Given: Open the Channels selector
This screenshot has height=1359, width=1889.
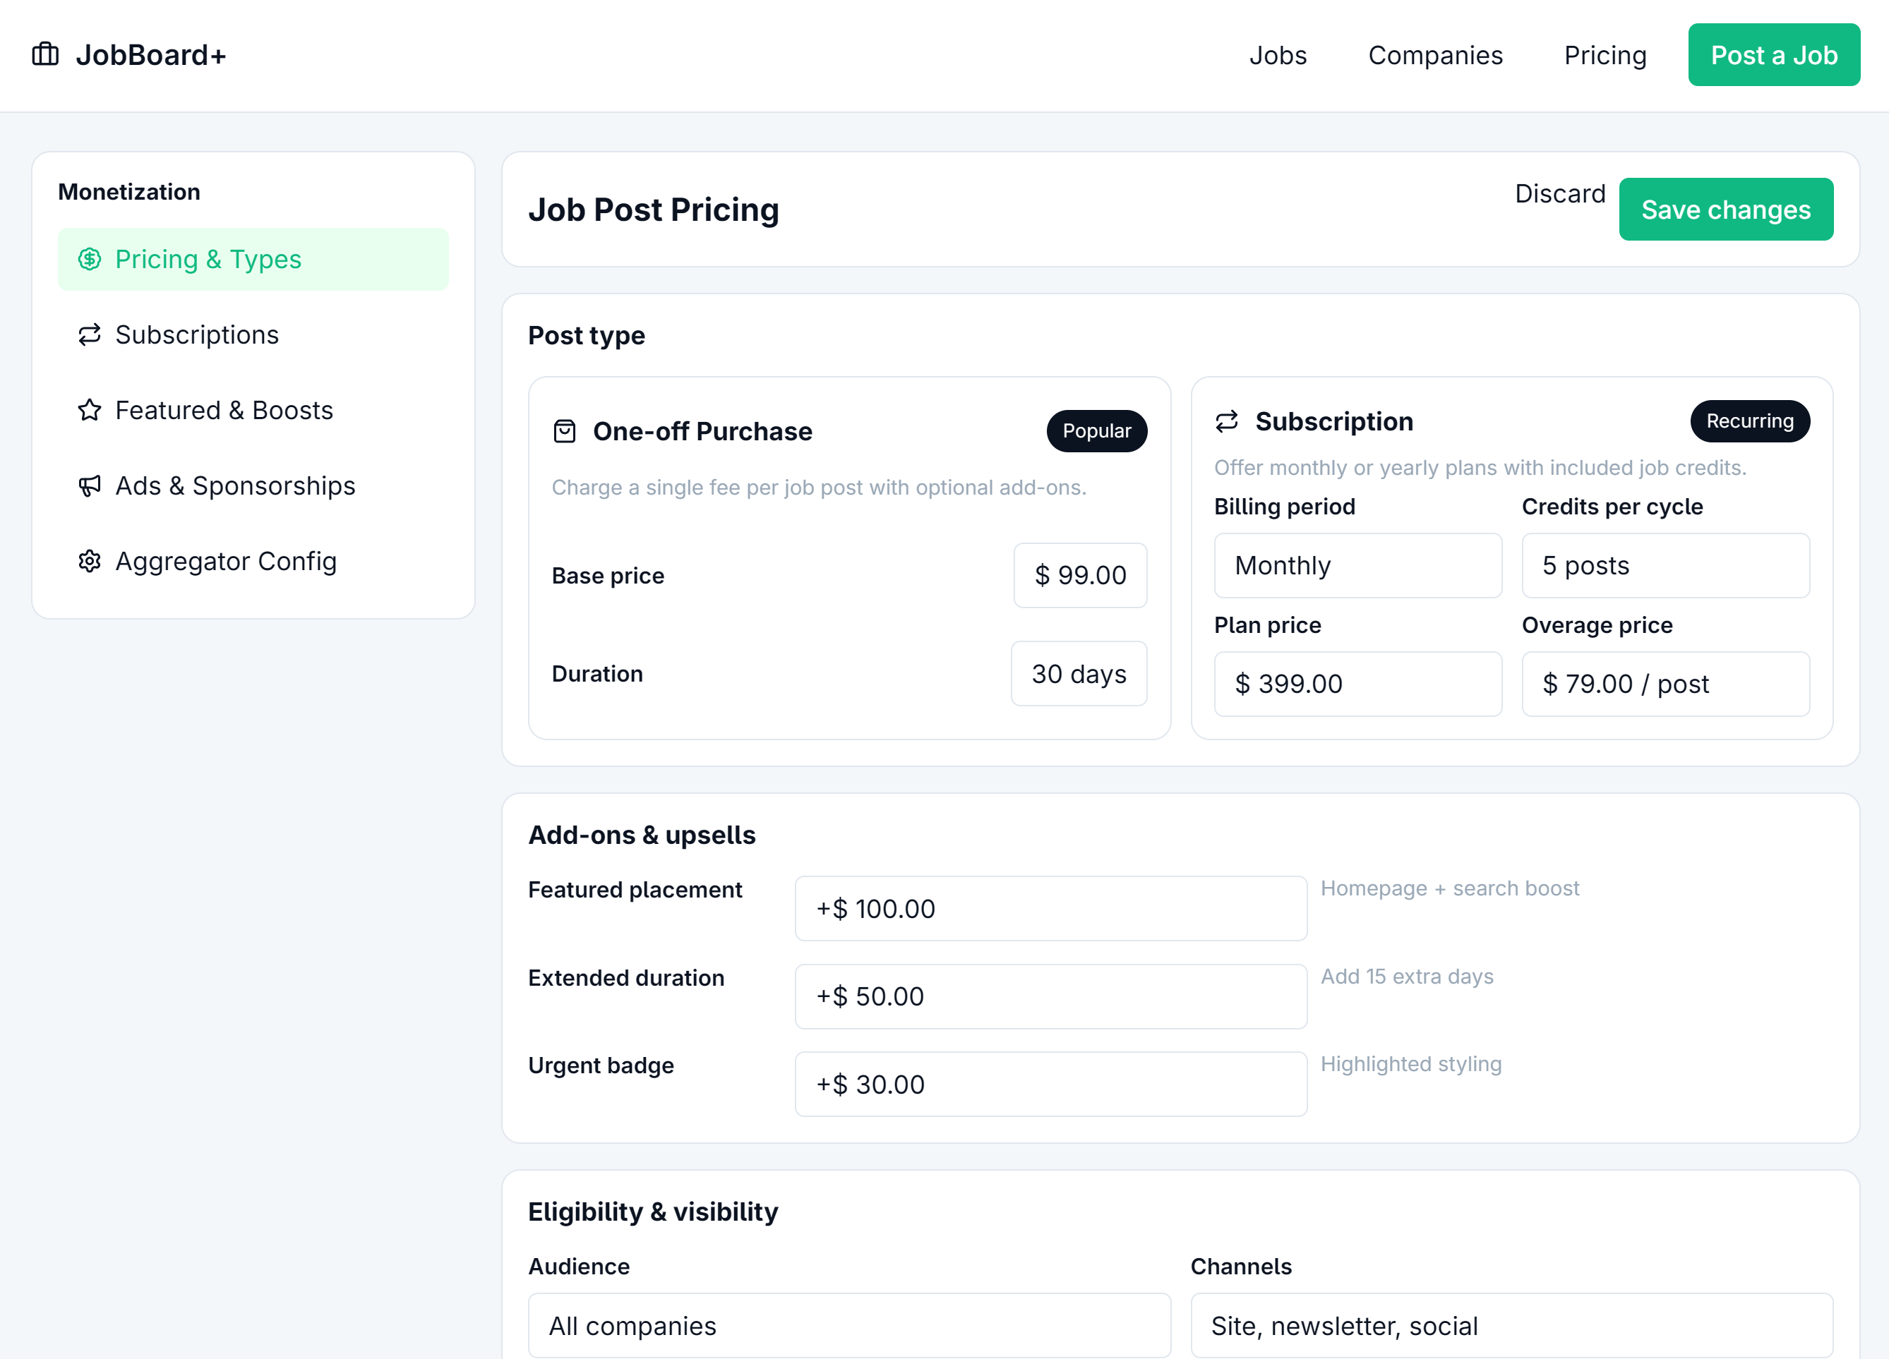Looking at the screenshot, I should click(1511, 1326).
